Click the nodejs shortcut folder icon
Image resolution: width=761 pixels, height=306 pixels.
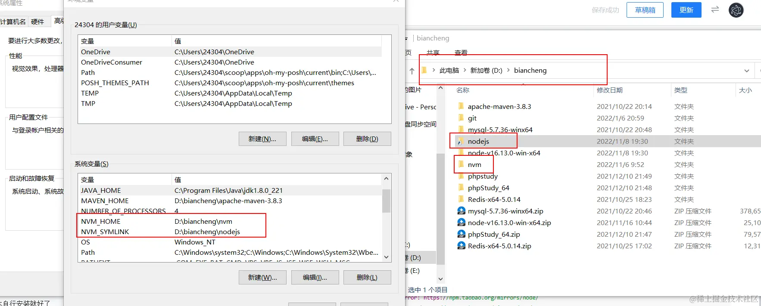(461, 141)
